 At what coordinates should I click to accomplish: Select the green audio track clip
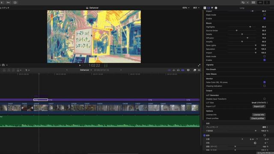click(x=100, y=121)
